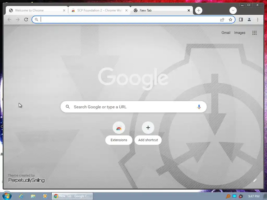267x200 pixels.
Task: Open the side panel icon
Action: (241, 20)
